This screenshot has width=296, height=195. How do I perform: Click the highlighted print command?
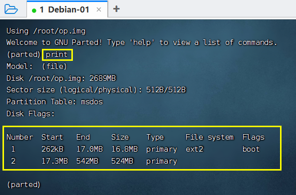[x=57, y=55]
